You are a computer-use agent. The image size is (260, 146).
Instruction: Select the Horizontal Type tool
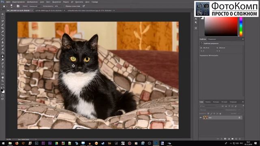click(x=2, y=67)
